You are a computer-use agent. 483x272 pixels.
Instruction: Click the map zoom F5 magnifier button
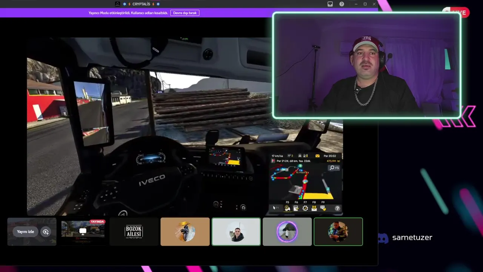point(334,168)
